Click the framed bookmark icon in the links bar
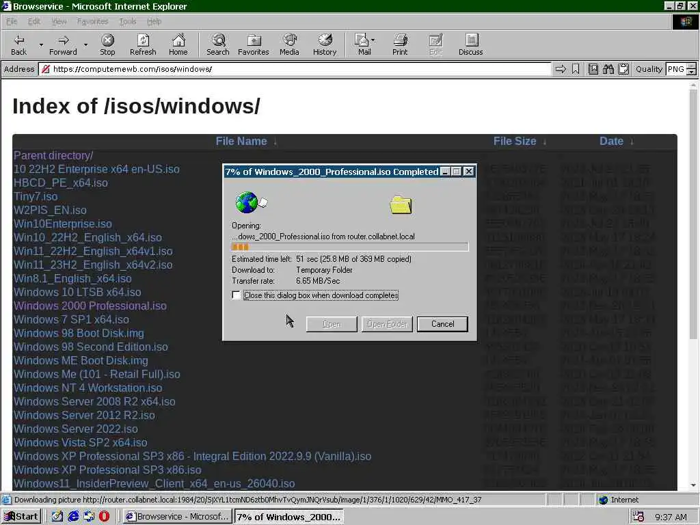The width and height of the screenshot is (700, 525). tap(593, 69)
